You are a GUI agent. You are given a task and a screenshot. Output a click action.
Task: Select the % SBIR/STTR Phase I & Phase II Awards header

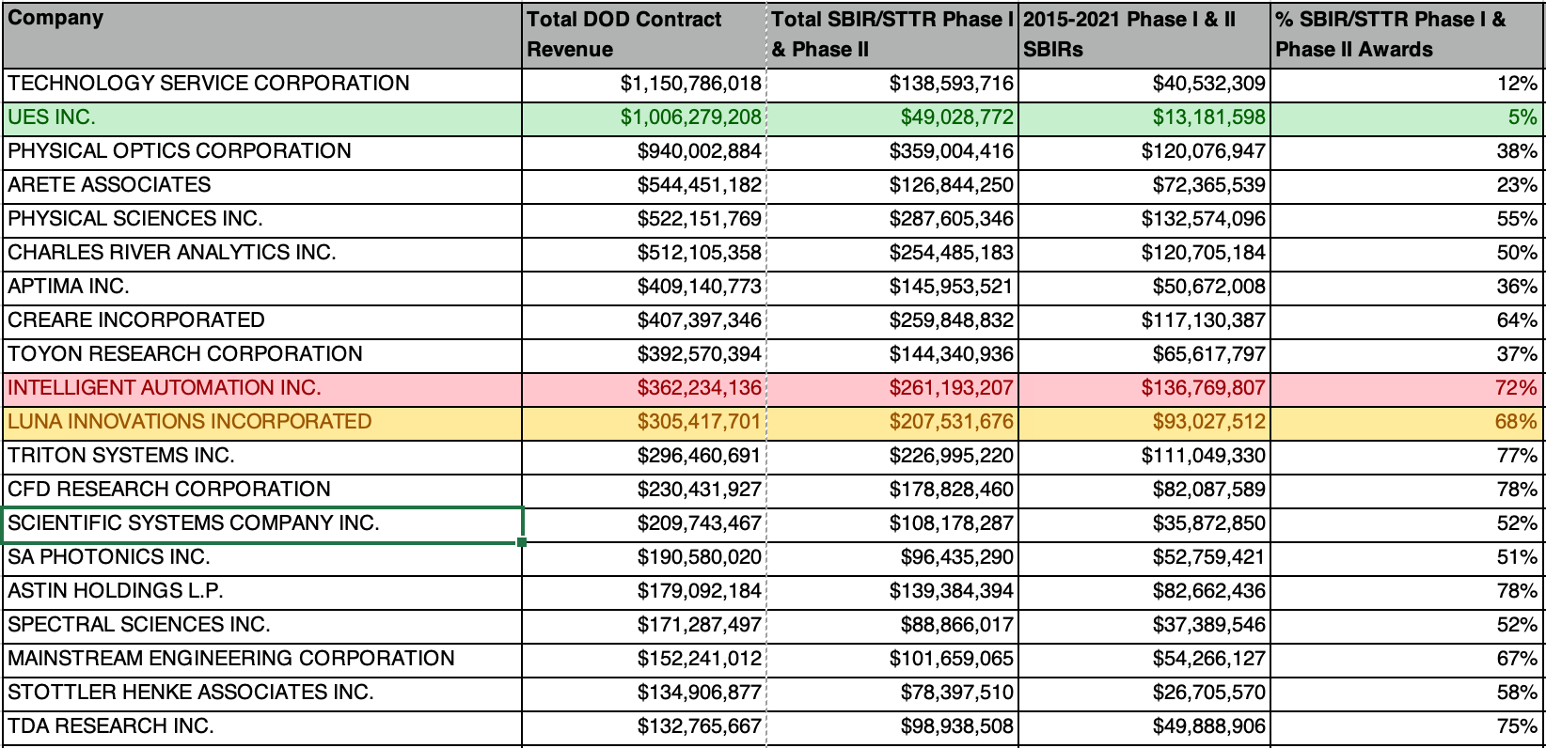1407,35
